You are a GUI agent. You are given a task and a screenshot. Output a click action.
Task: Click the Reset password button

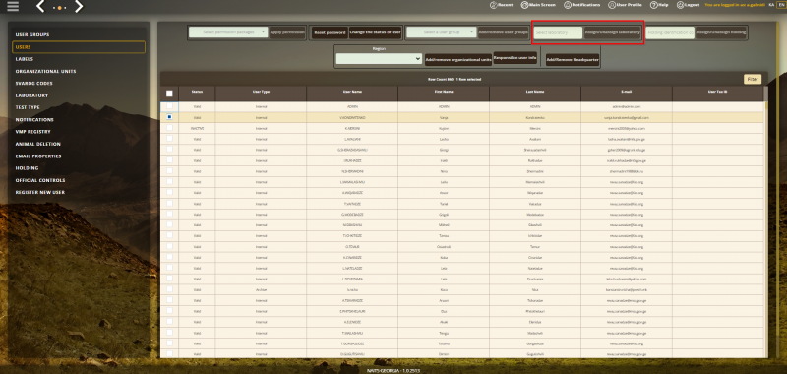click(x=330, y=32)
